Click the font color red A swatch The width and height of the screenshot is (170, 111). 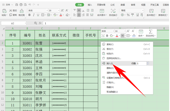61,15
